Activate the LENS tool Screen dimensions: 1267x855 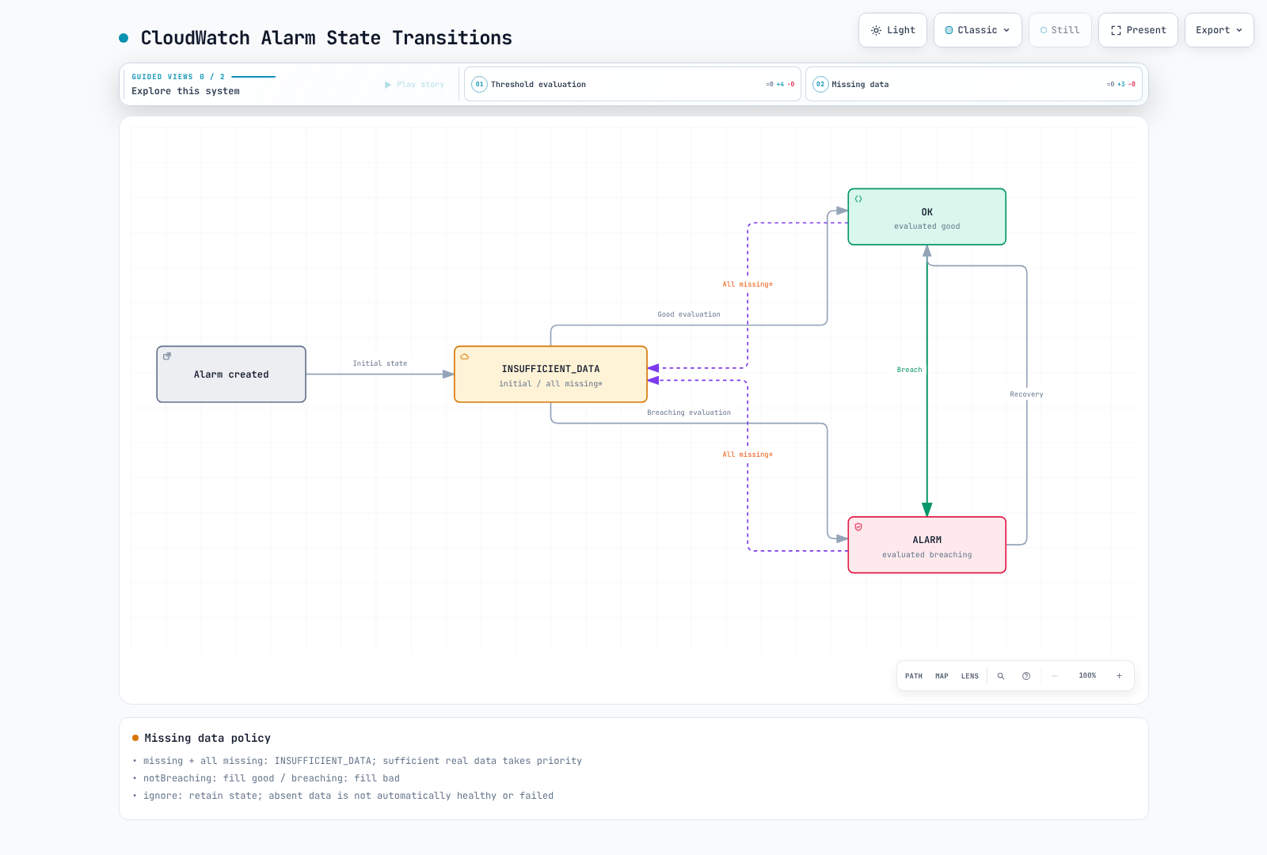[970, 676]
